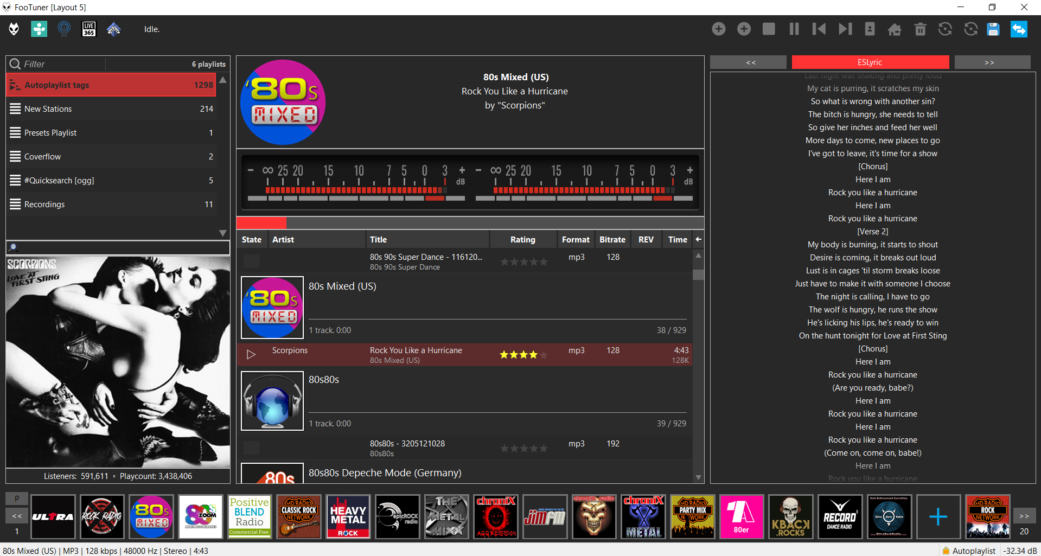The width and height of the screenshot is (1041, 556).
Task: Switch to previous lyrics panel with << button
Action: (x=748, y=62)
